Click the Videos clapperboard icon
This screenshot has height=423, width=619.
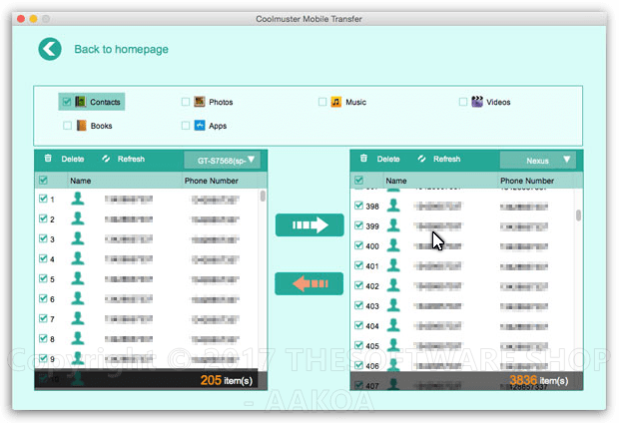click(477, 102)
